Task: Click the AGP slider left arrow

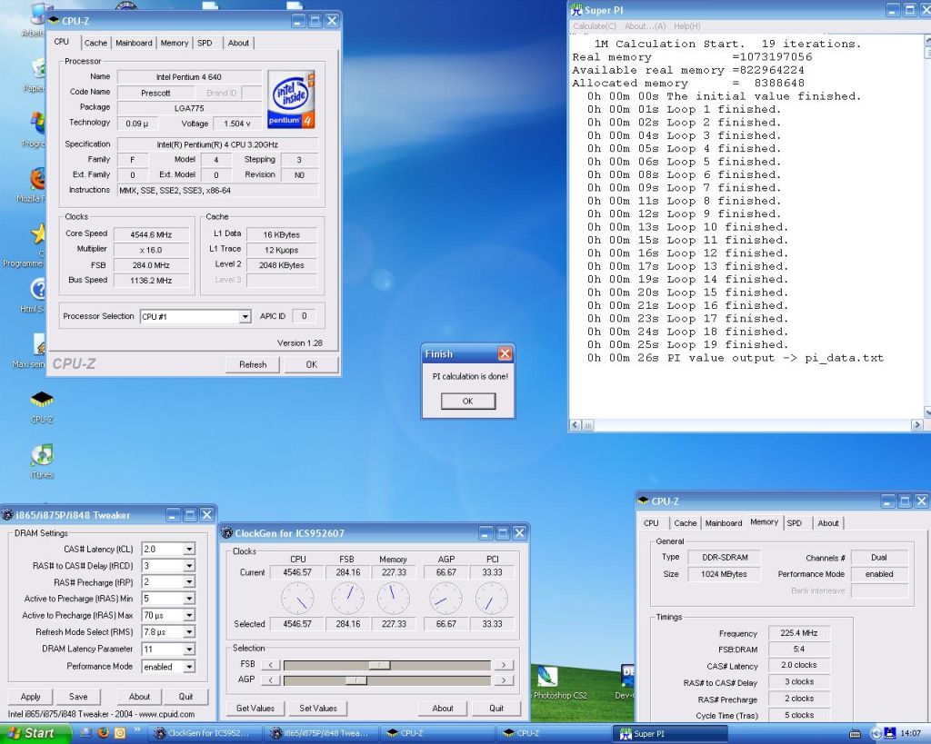Action: pos(271,680)
